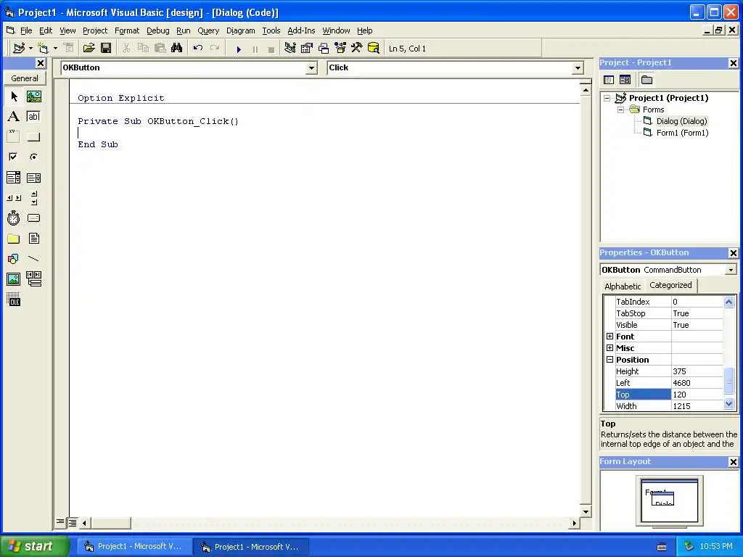
Task: Click the Windows start button
Action: pyautogui.click(x=34, y=546)
